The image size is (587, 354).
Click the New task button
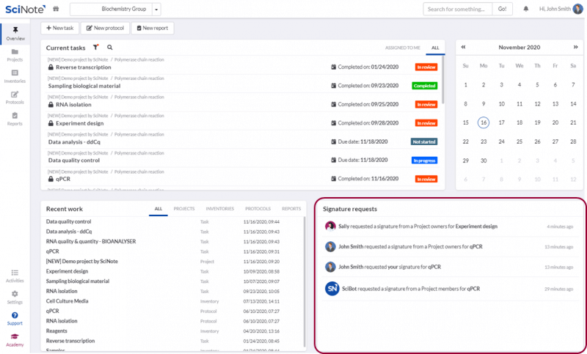(58, 28)
